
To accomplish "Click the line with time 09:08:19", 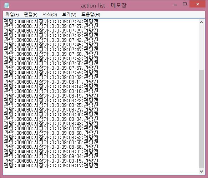I will tap(51, 96).
